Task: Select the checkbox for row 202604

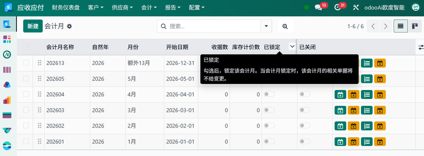Action: [x=26, y=94]
